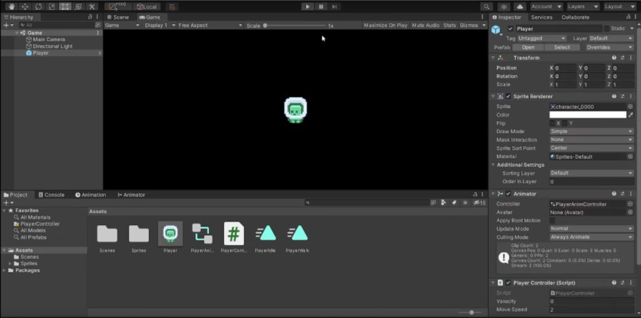Open cloud services icon
The height and width of the screenshot is (318, 641).
click(x=520, y=6)
